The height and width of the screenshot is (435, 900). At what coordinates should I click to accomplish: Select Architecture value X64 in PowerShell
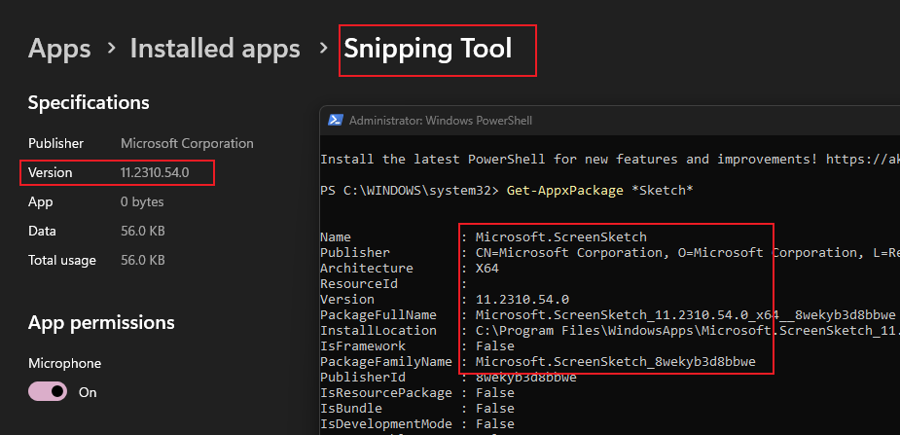pyautogui.click(x=487, y=268)
